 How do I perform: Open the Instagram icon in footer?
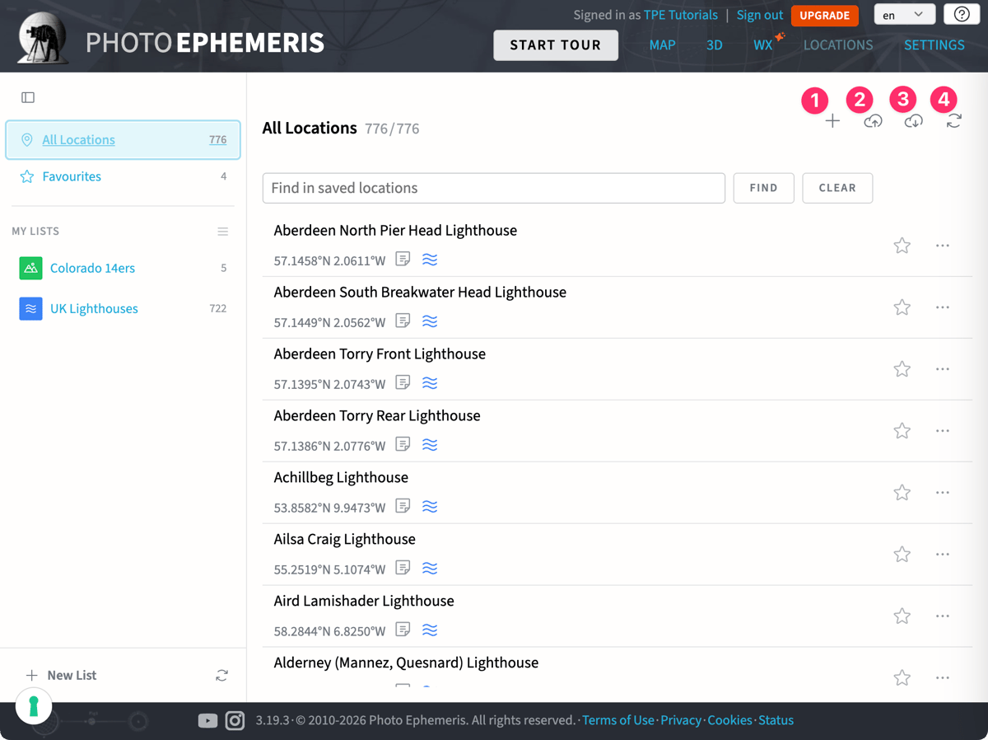point(235,721)
